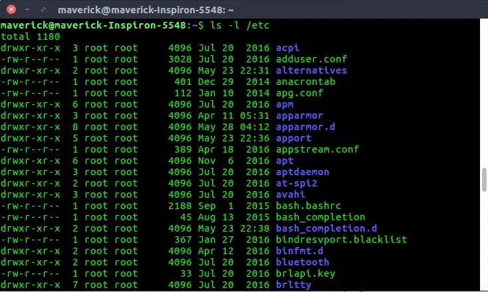Click the 'apg.conf' file name

coord(300,93)
